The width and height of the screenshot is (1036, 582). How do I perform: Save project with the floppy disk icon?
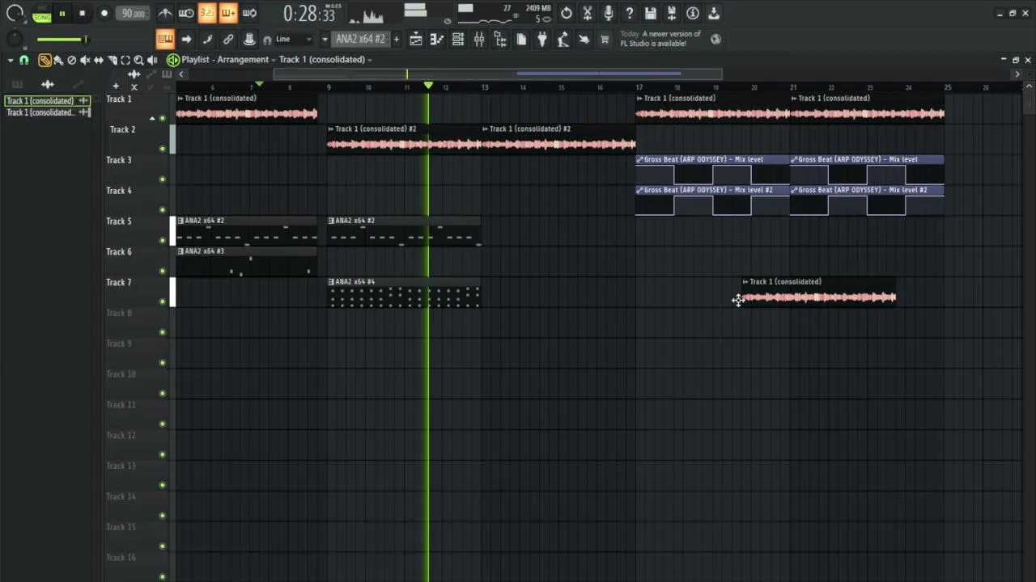pos(651,13)
